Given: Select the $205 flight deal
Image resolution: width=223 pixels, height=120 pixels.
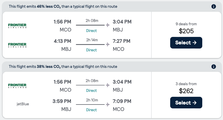Looking at the screenshot, I should pyautogui.click(x=186, y=43).
